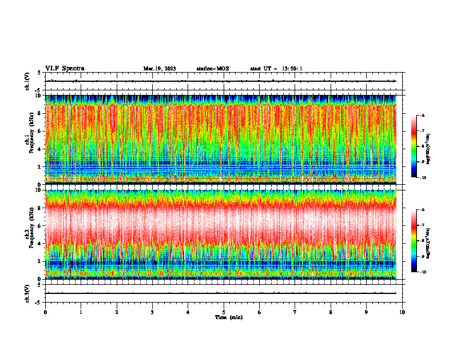
Task: Click time axis tick label "9"
Action: click(x=366, y=312)
